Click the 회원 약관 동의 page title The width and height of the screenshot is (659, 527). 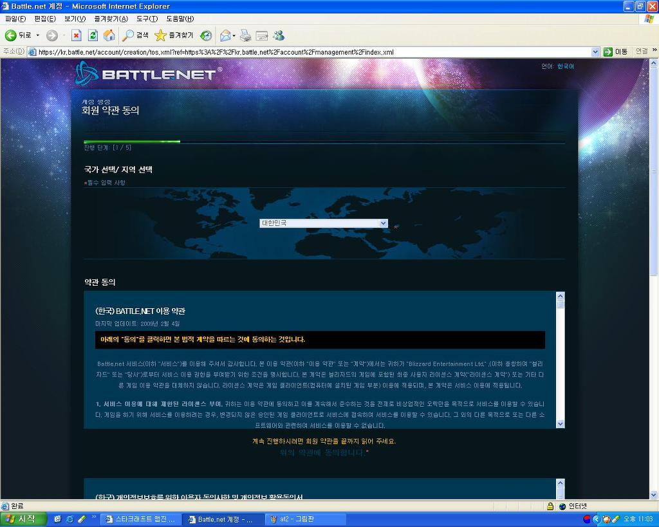coord(110,110)
